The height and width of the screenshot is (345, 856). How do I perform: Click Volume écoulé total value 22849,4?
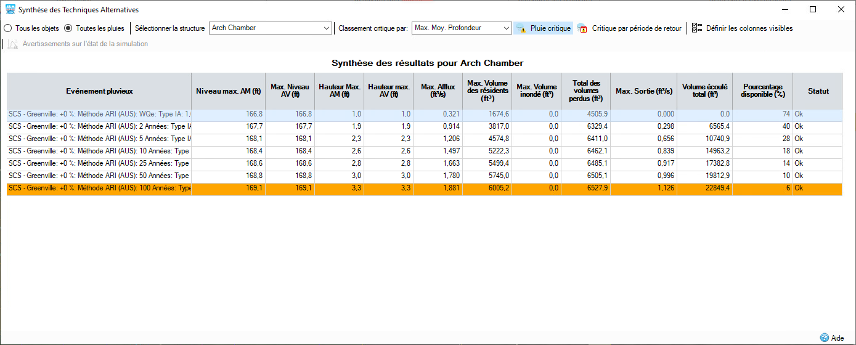[x=705, y=189]
